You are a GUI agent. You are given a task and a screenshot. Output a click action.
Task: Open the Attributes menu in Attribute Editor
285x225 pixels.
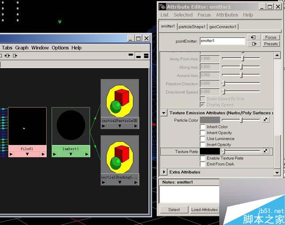point(227,15)
